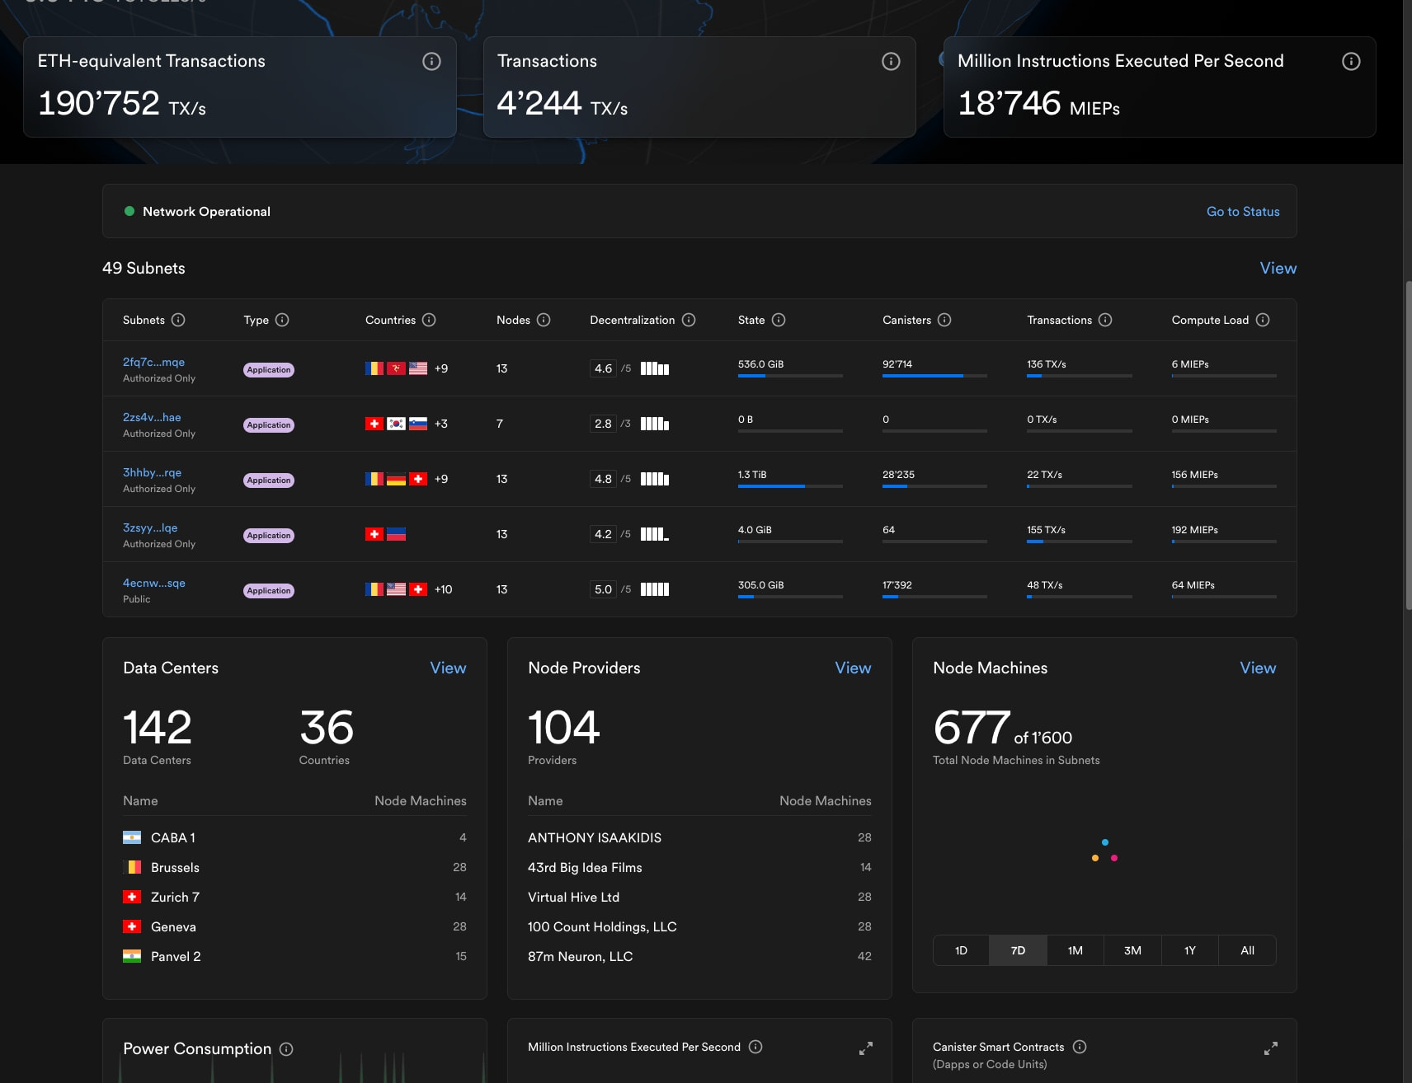
Task: Open info icon for Million Instructions Executed card
Action: click(x=1351, y=61)
